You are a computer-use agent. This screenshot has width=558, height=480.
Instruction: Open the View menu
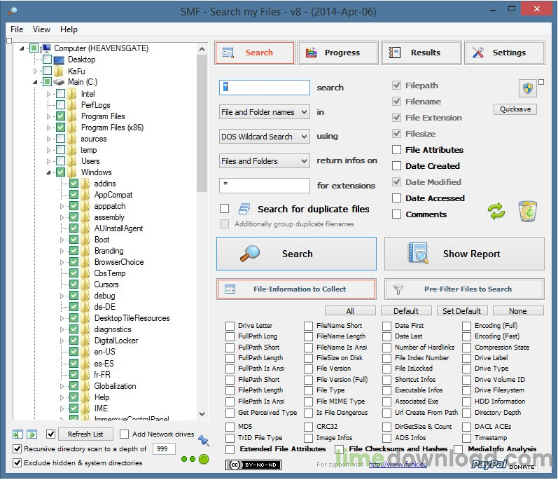[x=41, y=29]
